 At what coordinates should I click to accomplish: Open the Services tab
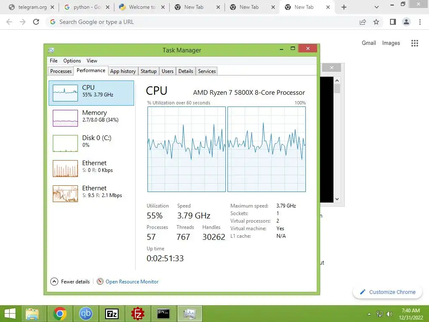207,71
